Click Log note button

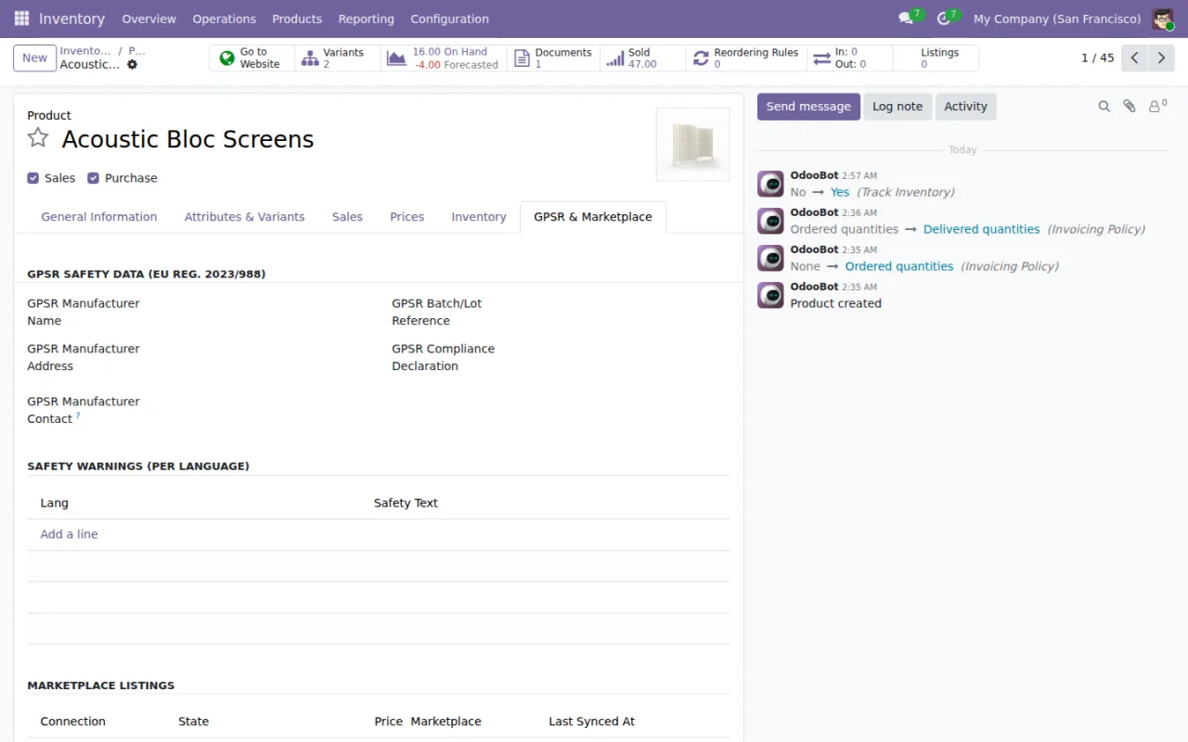897,107
